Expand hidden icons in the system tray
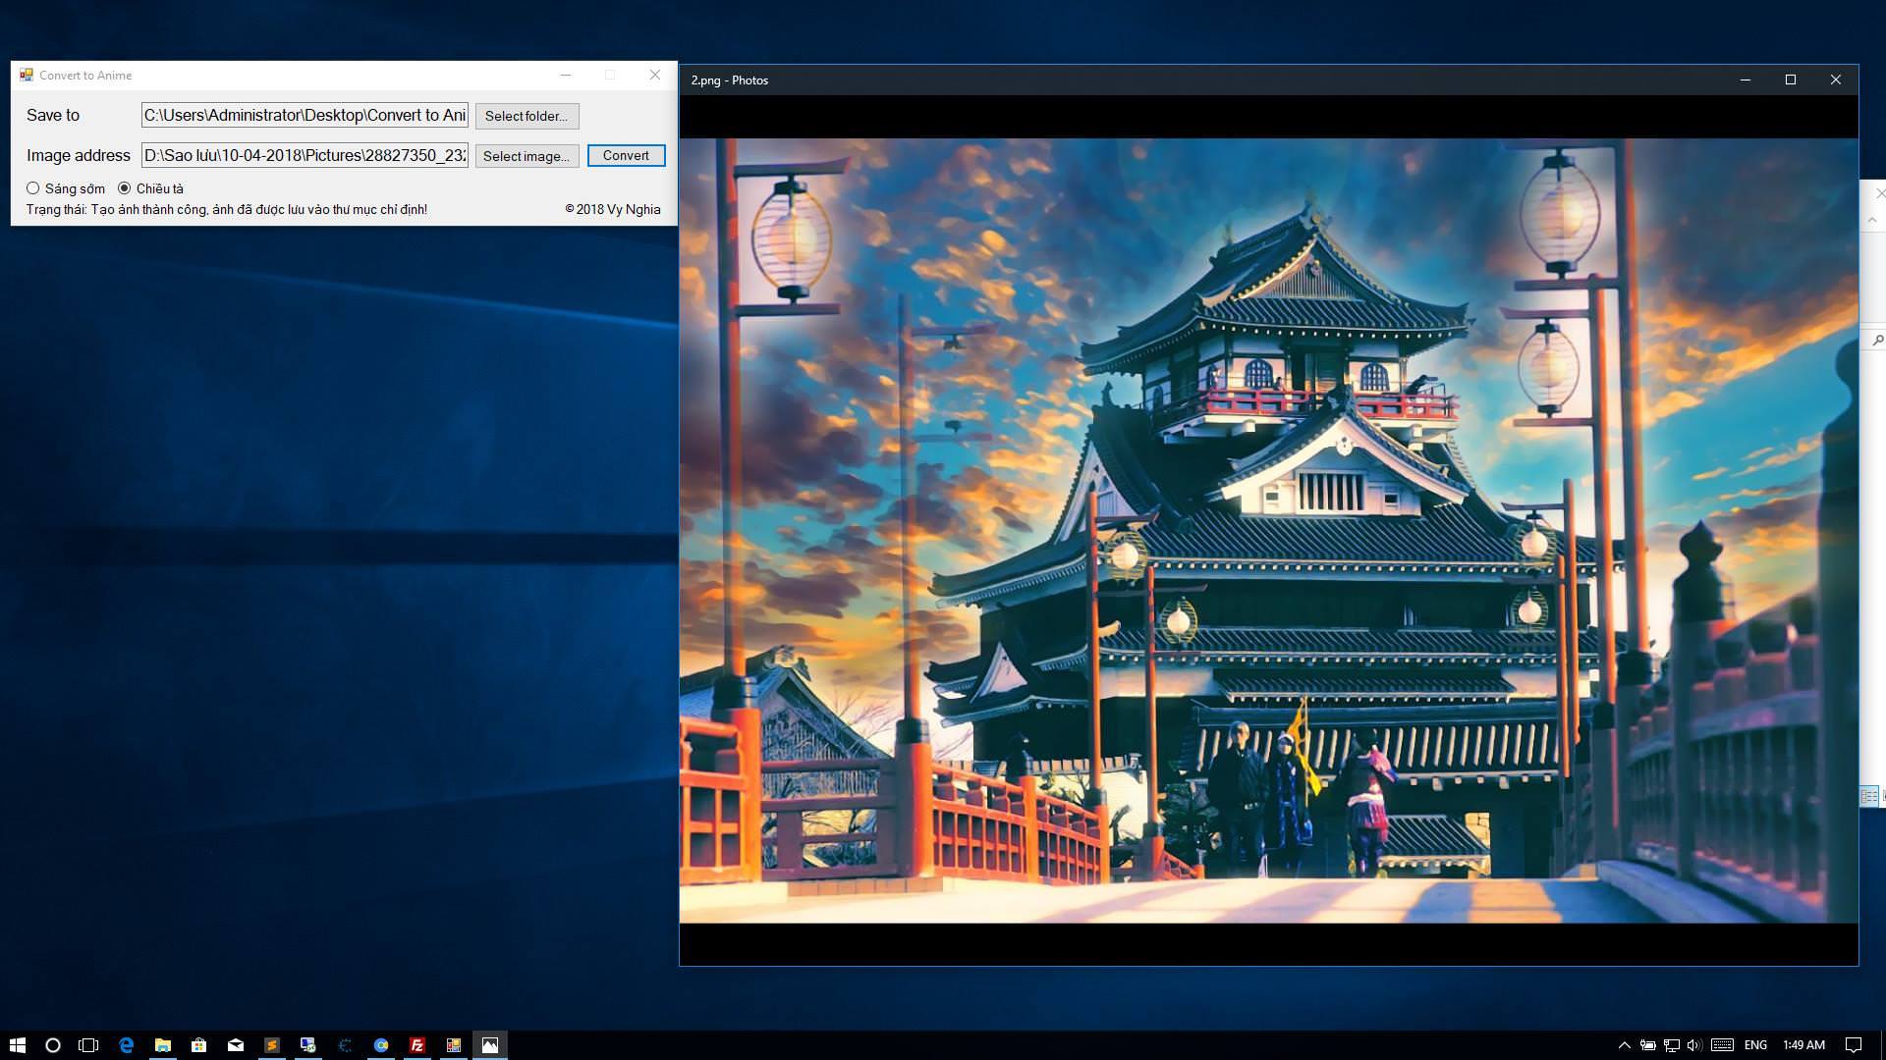The height and width of the screenshot is (1060, 1886). [1626, 1044]
